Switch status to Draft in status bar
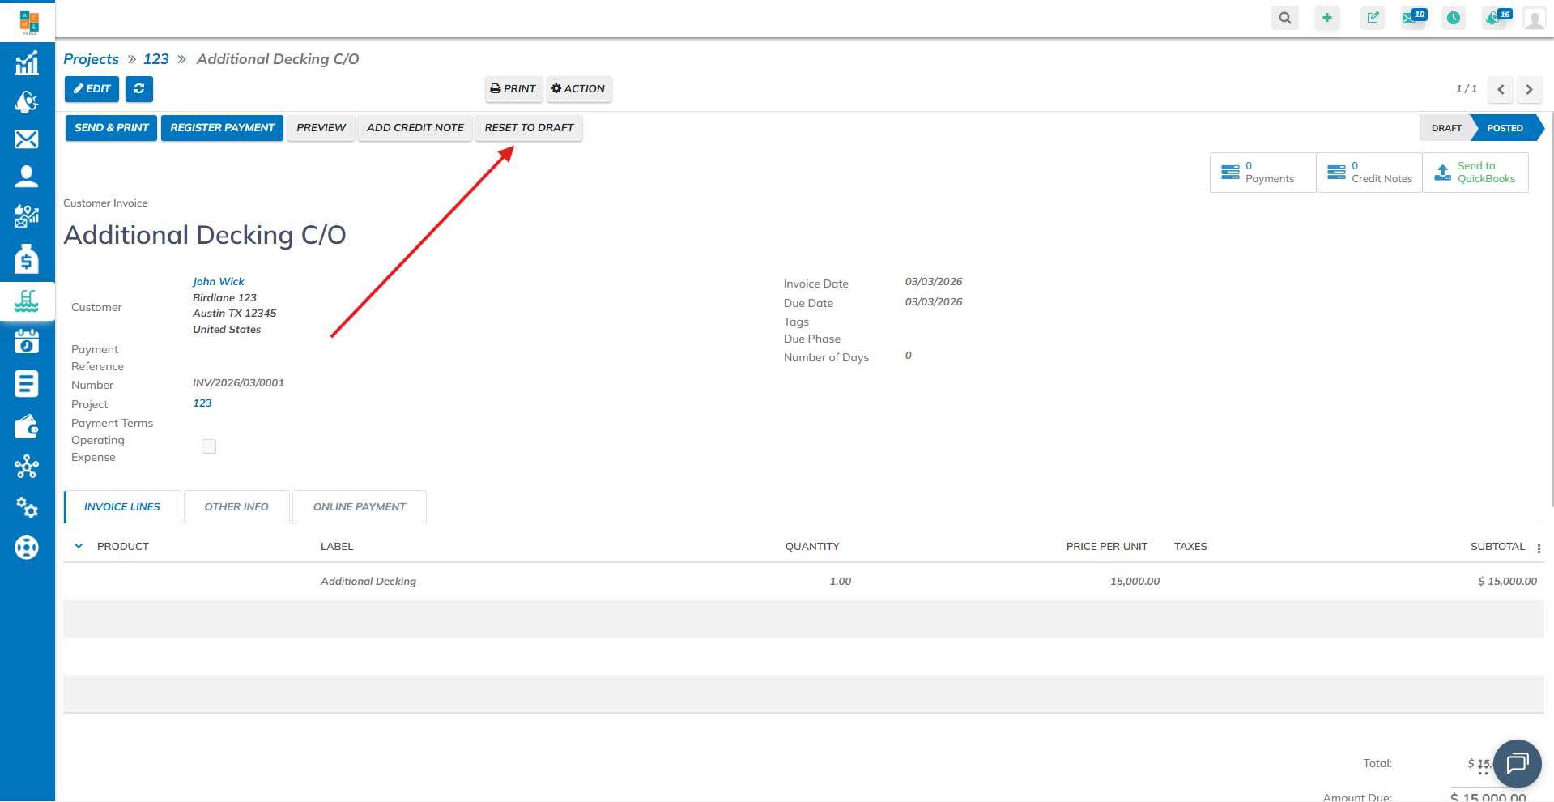1554x802 pixels. click(x=1445, y=128)
